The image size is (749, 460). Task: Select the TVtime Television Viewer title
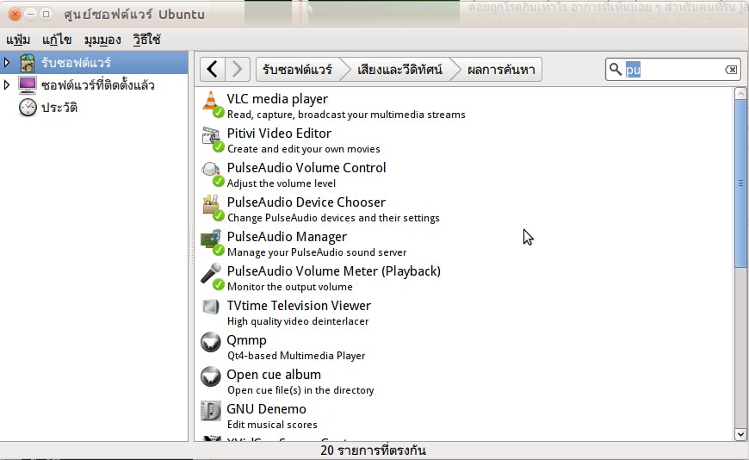click(299, 306)
